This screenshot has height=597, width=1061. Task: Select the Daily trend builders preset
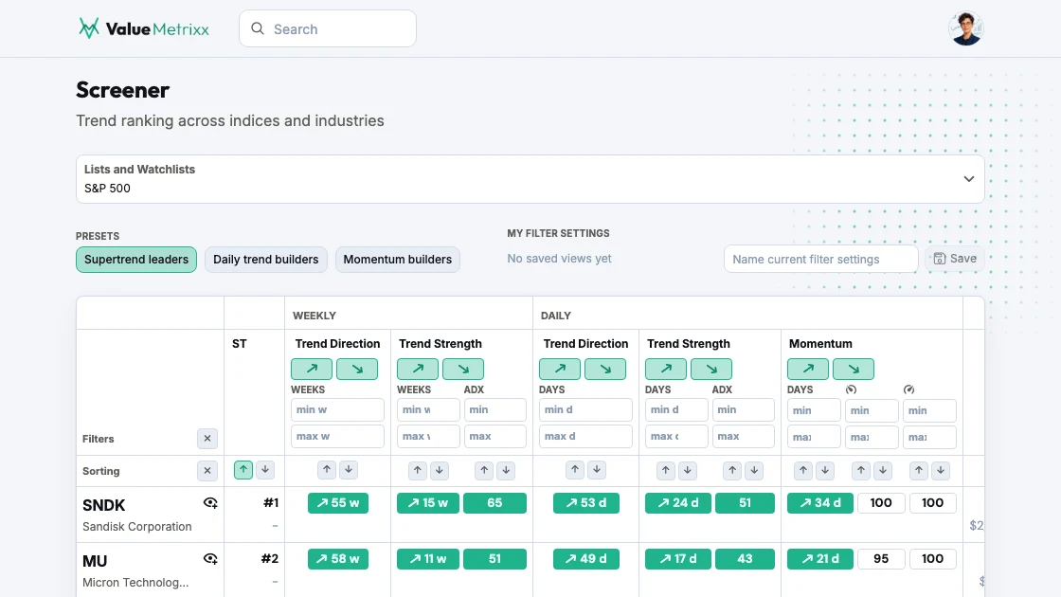click(266, 260)
